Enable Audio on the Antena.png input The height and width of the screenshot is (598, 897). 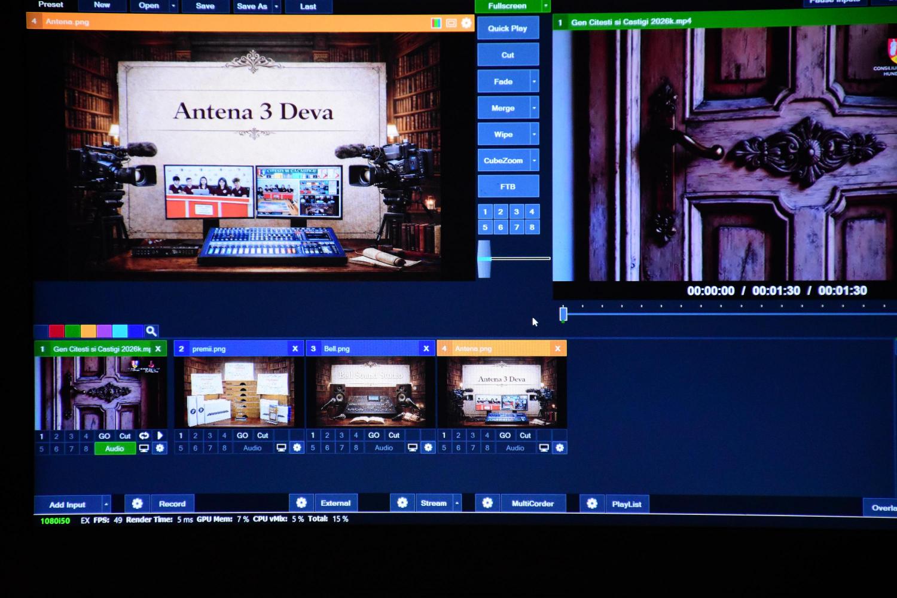tap(515, 448)
